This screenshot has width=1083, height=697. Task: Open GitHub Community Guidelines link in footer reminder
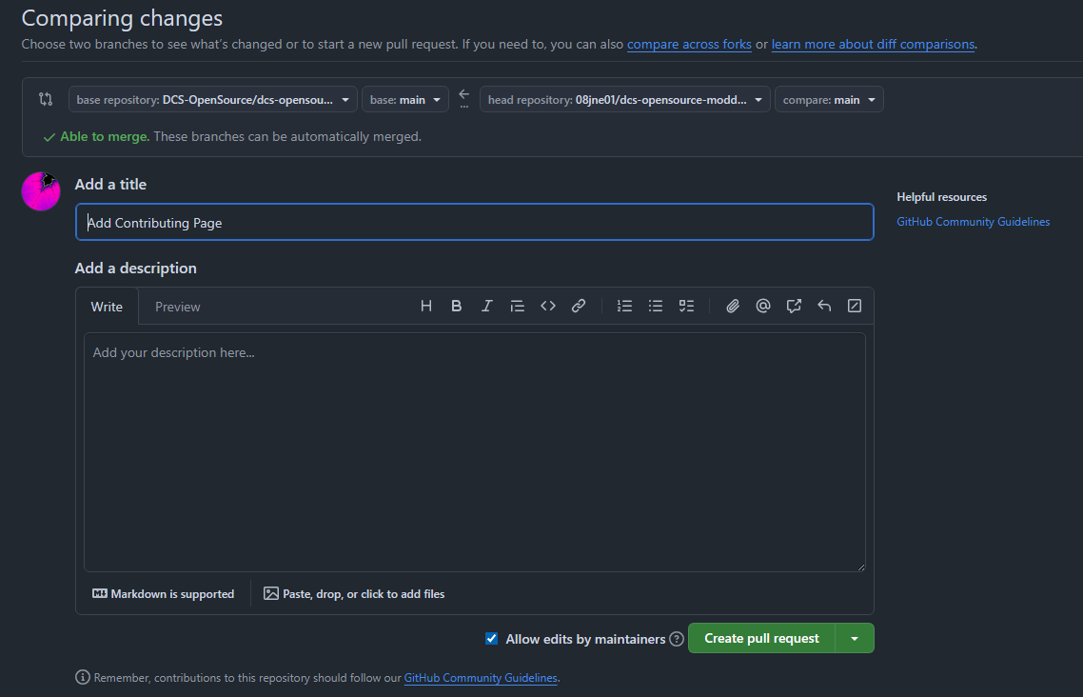(481, 678)
